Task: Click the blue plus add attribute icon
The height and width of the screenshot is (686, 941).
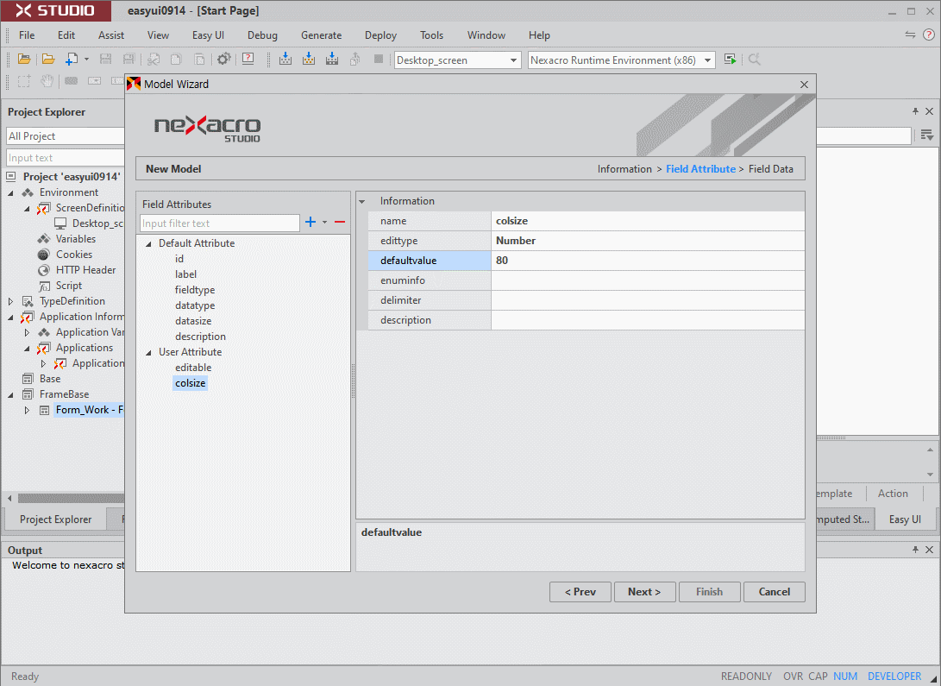Action: pyautogui.click(x=311, y=223)
